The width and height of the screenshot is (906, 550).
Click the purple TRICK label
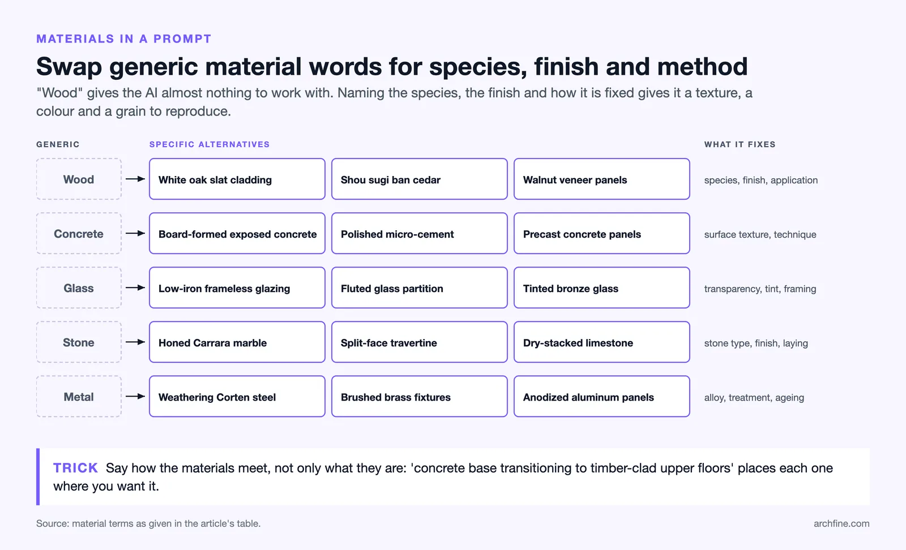point(75,468)
